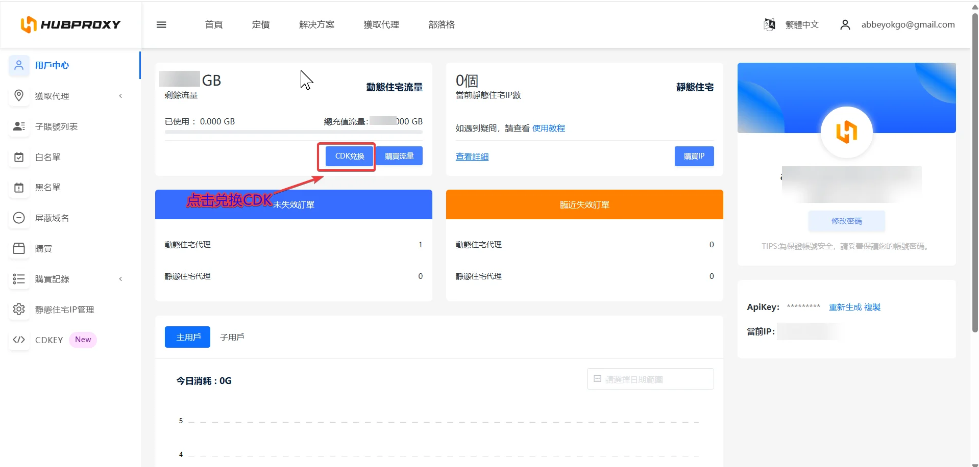Expand the 獲取代理 sidebar chevron
The height and width of the screenshot is (467, 979).
pyautogui.click(x=120, y=96)
